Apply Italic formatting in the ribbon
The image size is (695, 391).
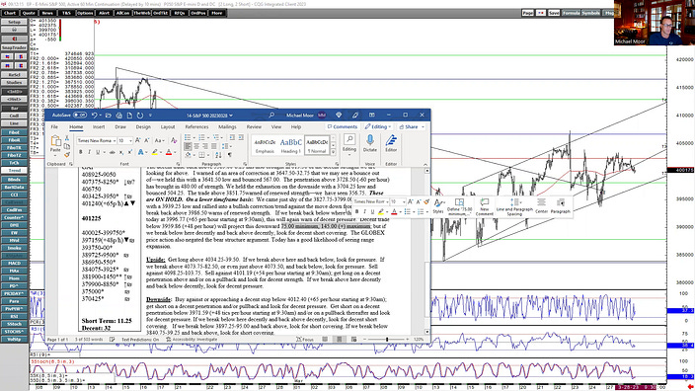point(89,152)
